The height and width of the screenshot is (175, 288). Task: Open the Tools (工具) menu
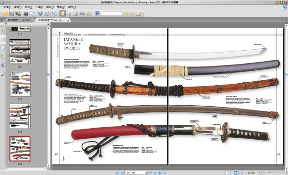click(39, 7)
